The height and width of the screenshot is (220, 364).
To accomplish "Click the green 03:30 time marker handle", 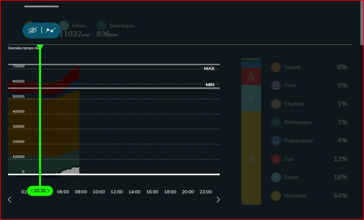I will point(40,191).
